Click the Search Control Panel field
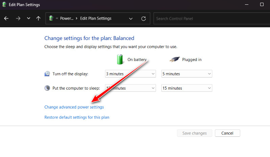The image size is (270, 157). click(x=212, y=19)
